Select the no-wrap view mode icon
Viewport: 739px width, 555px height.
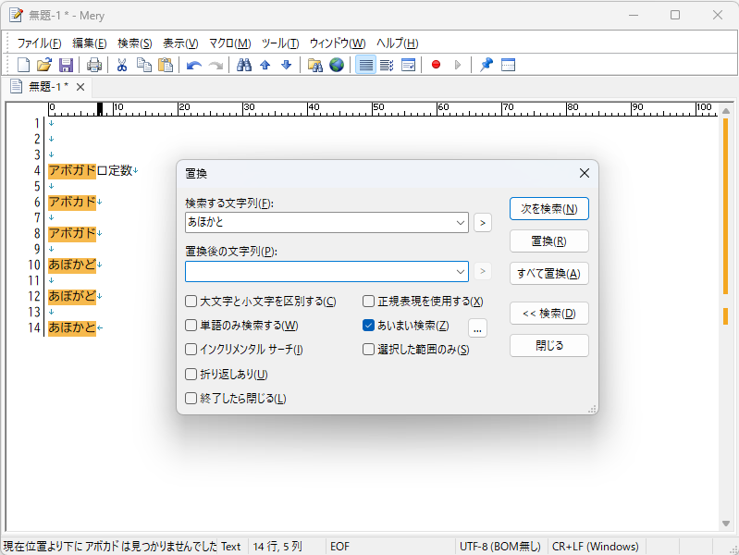point(365,65)
